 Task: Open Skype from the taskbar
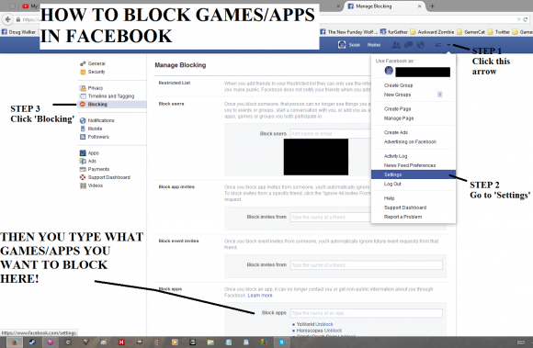tap(282, 342)
